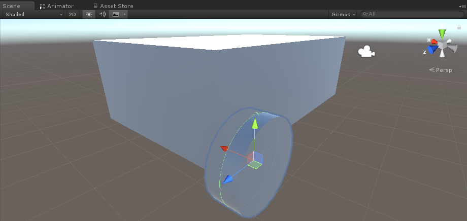Toggle scene lighting sun icon
Image resolution: width=467 pixels, height=221 pixels.
pyautogui.click(x=89, y=15)
